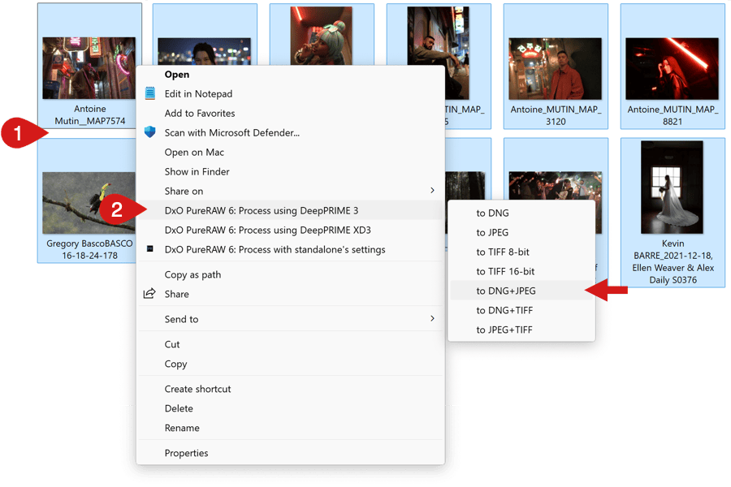Screen dimensions: 731x487
Task: Click the Microsoft Defender shield icon
Action: tap(149, 132)
